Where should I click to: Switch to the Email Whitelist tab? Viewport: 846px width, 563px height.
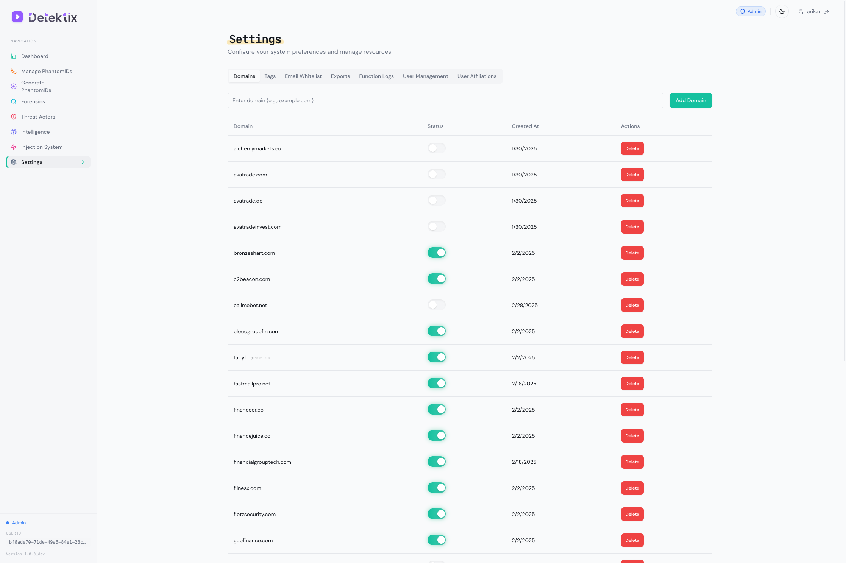coord(303,76)
